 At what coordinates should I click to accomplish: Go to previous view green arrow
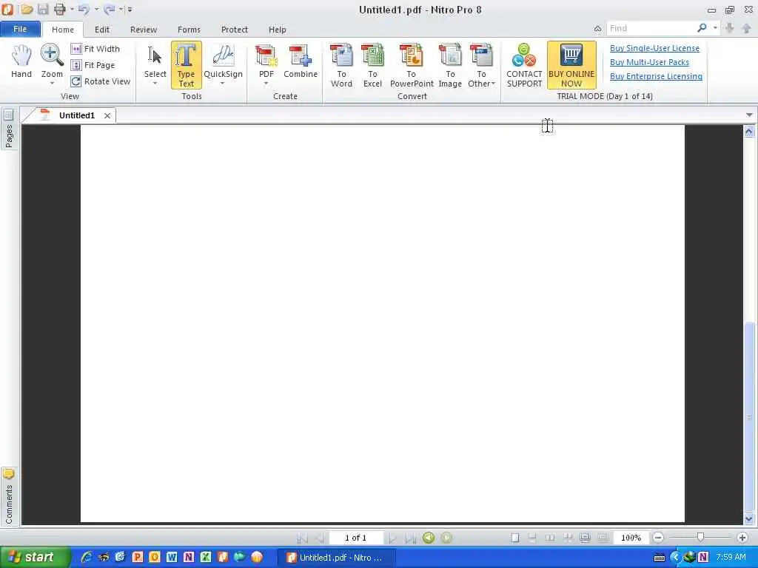point(429,538)
